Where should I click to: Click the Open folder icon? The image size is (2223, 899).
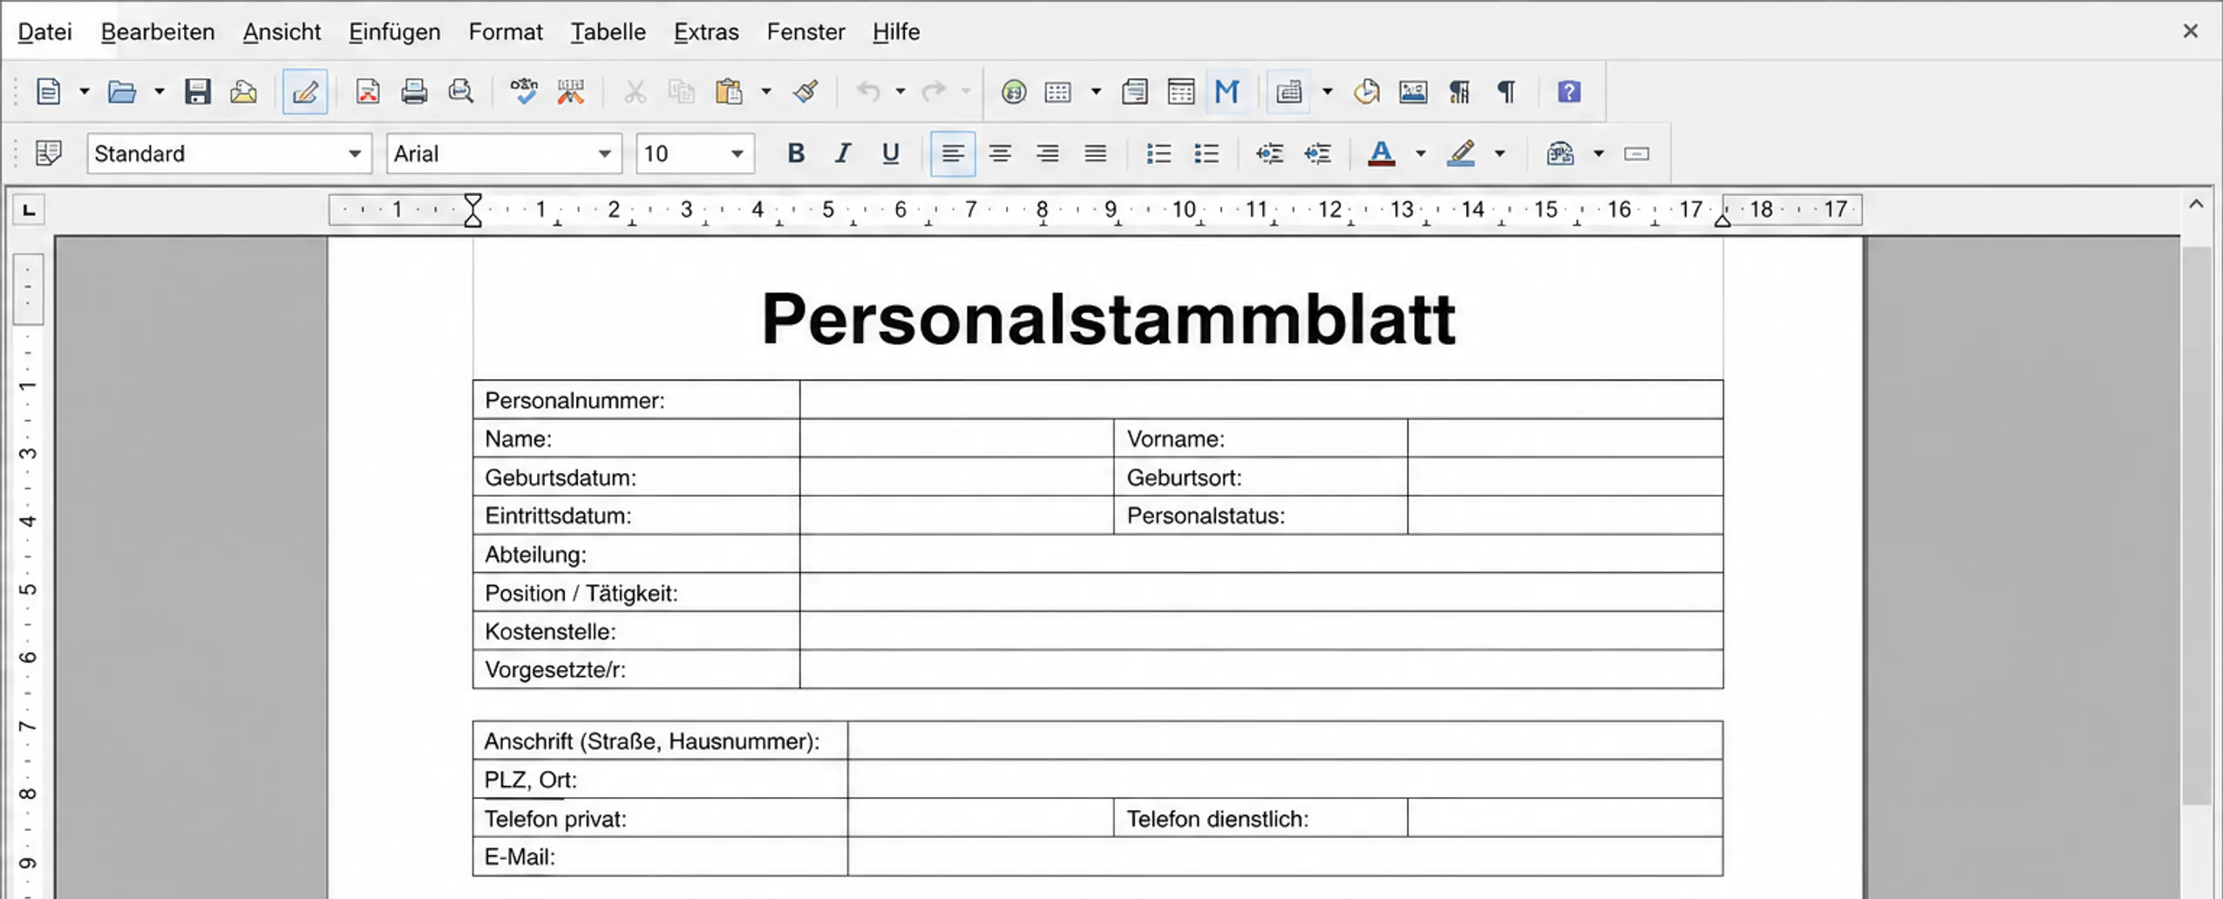(x=122, y=91)
